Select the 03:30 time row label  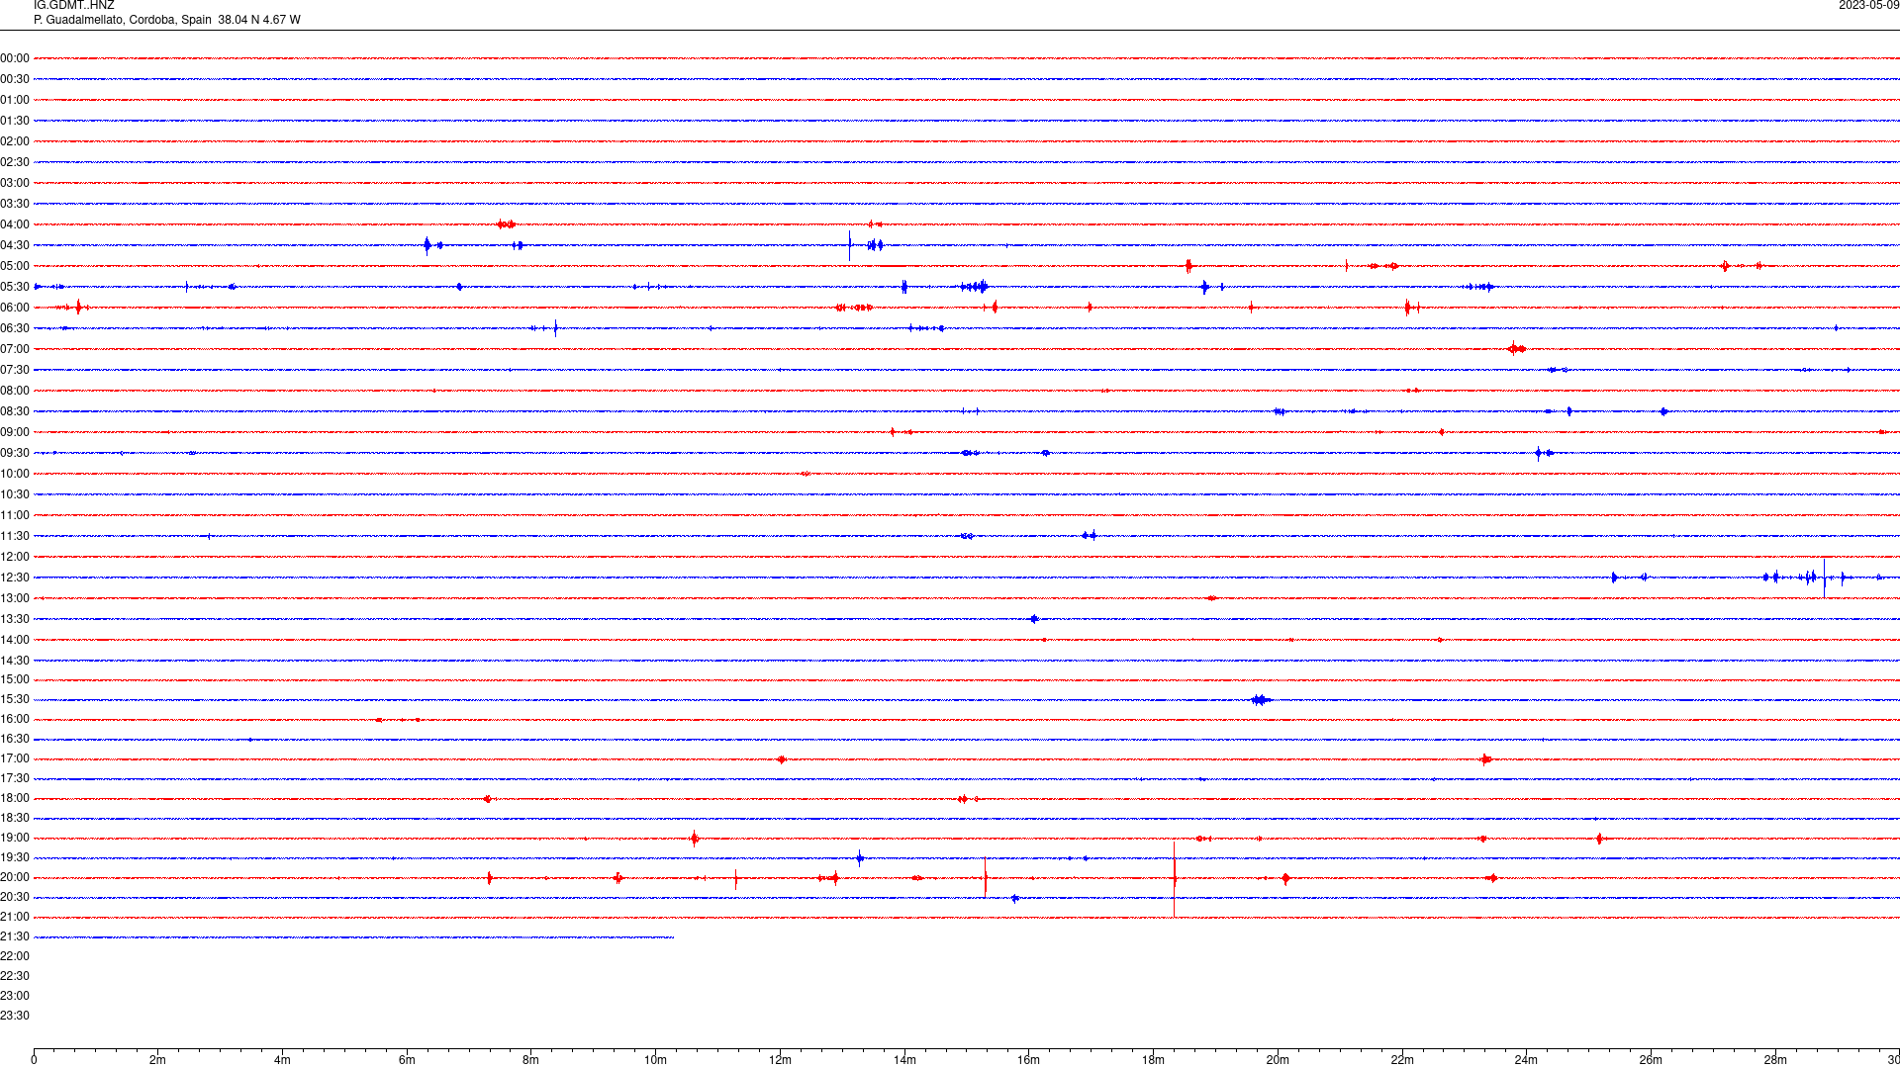(15, 204)
